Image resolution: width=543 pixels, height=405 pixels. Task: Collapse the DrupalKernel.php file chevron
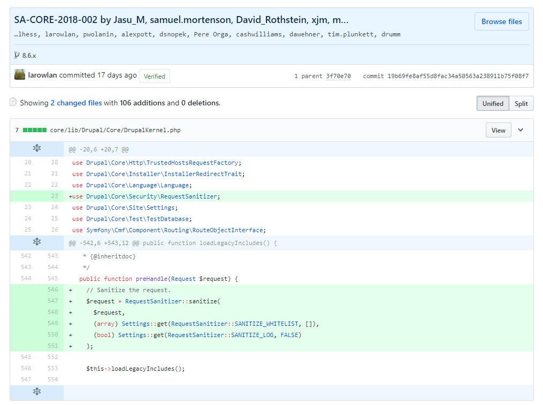[x=521, y=130]
